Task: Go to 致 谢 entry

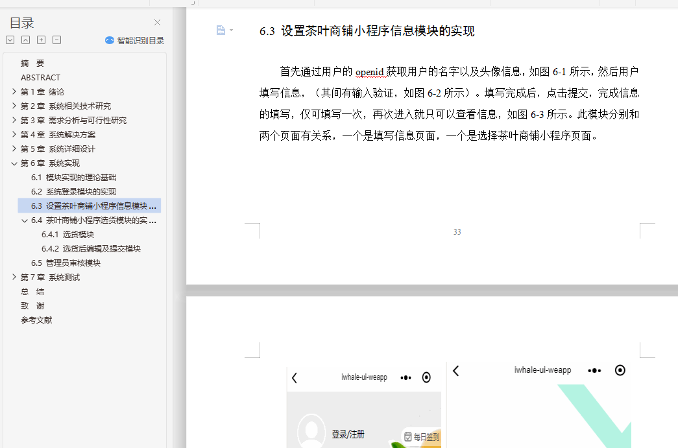Action: point(32,305)
